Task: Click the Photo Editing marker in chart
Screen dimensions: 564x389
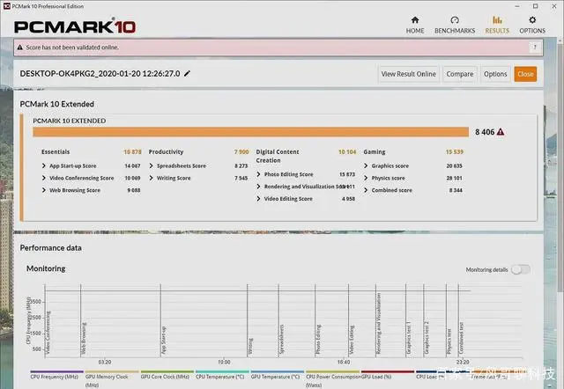Action: 318,340
